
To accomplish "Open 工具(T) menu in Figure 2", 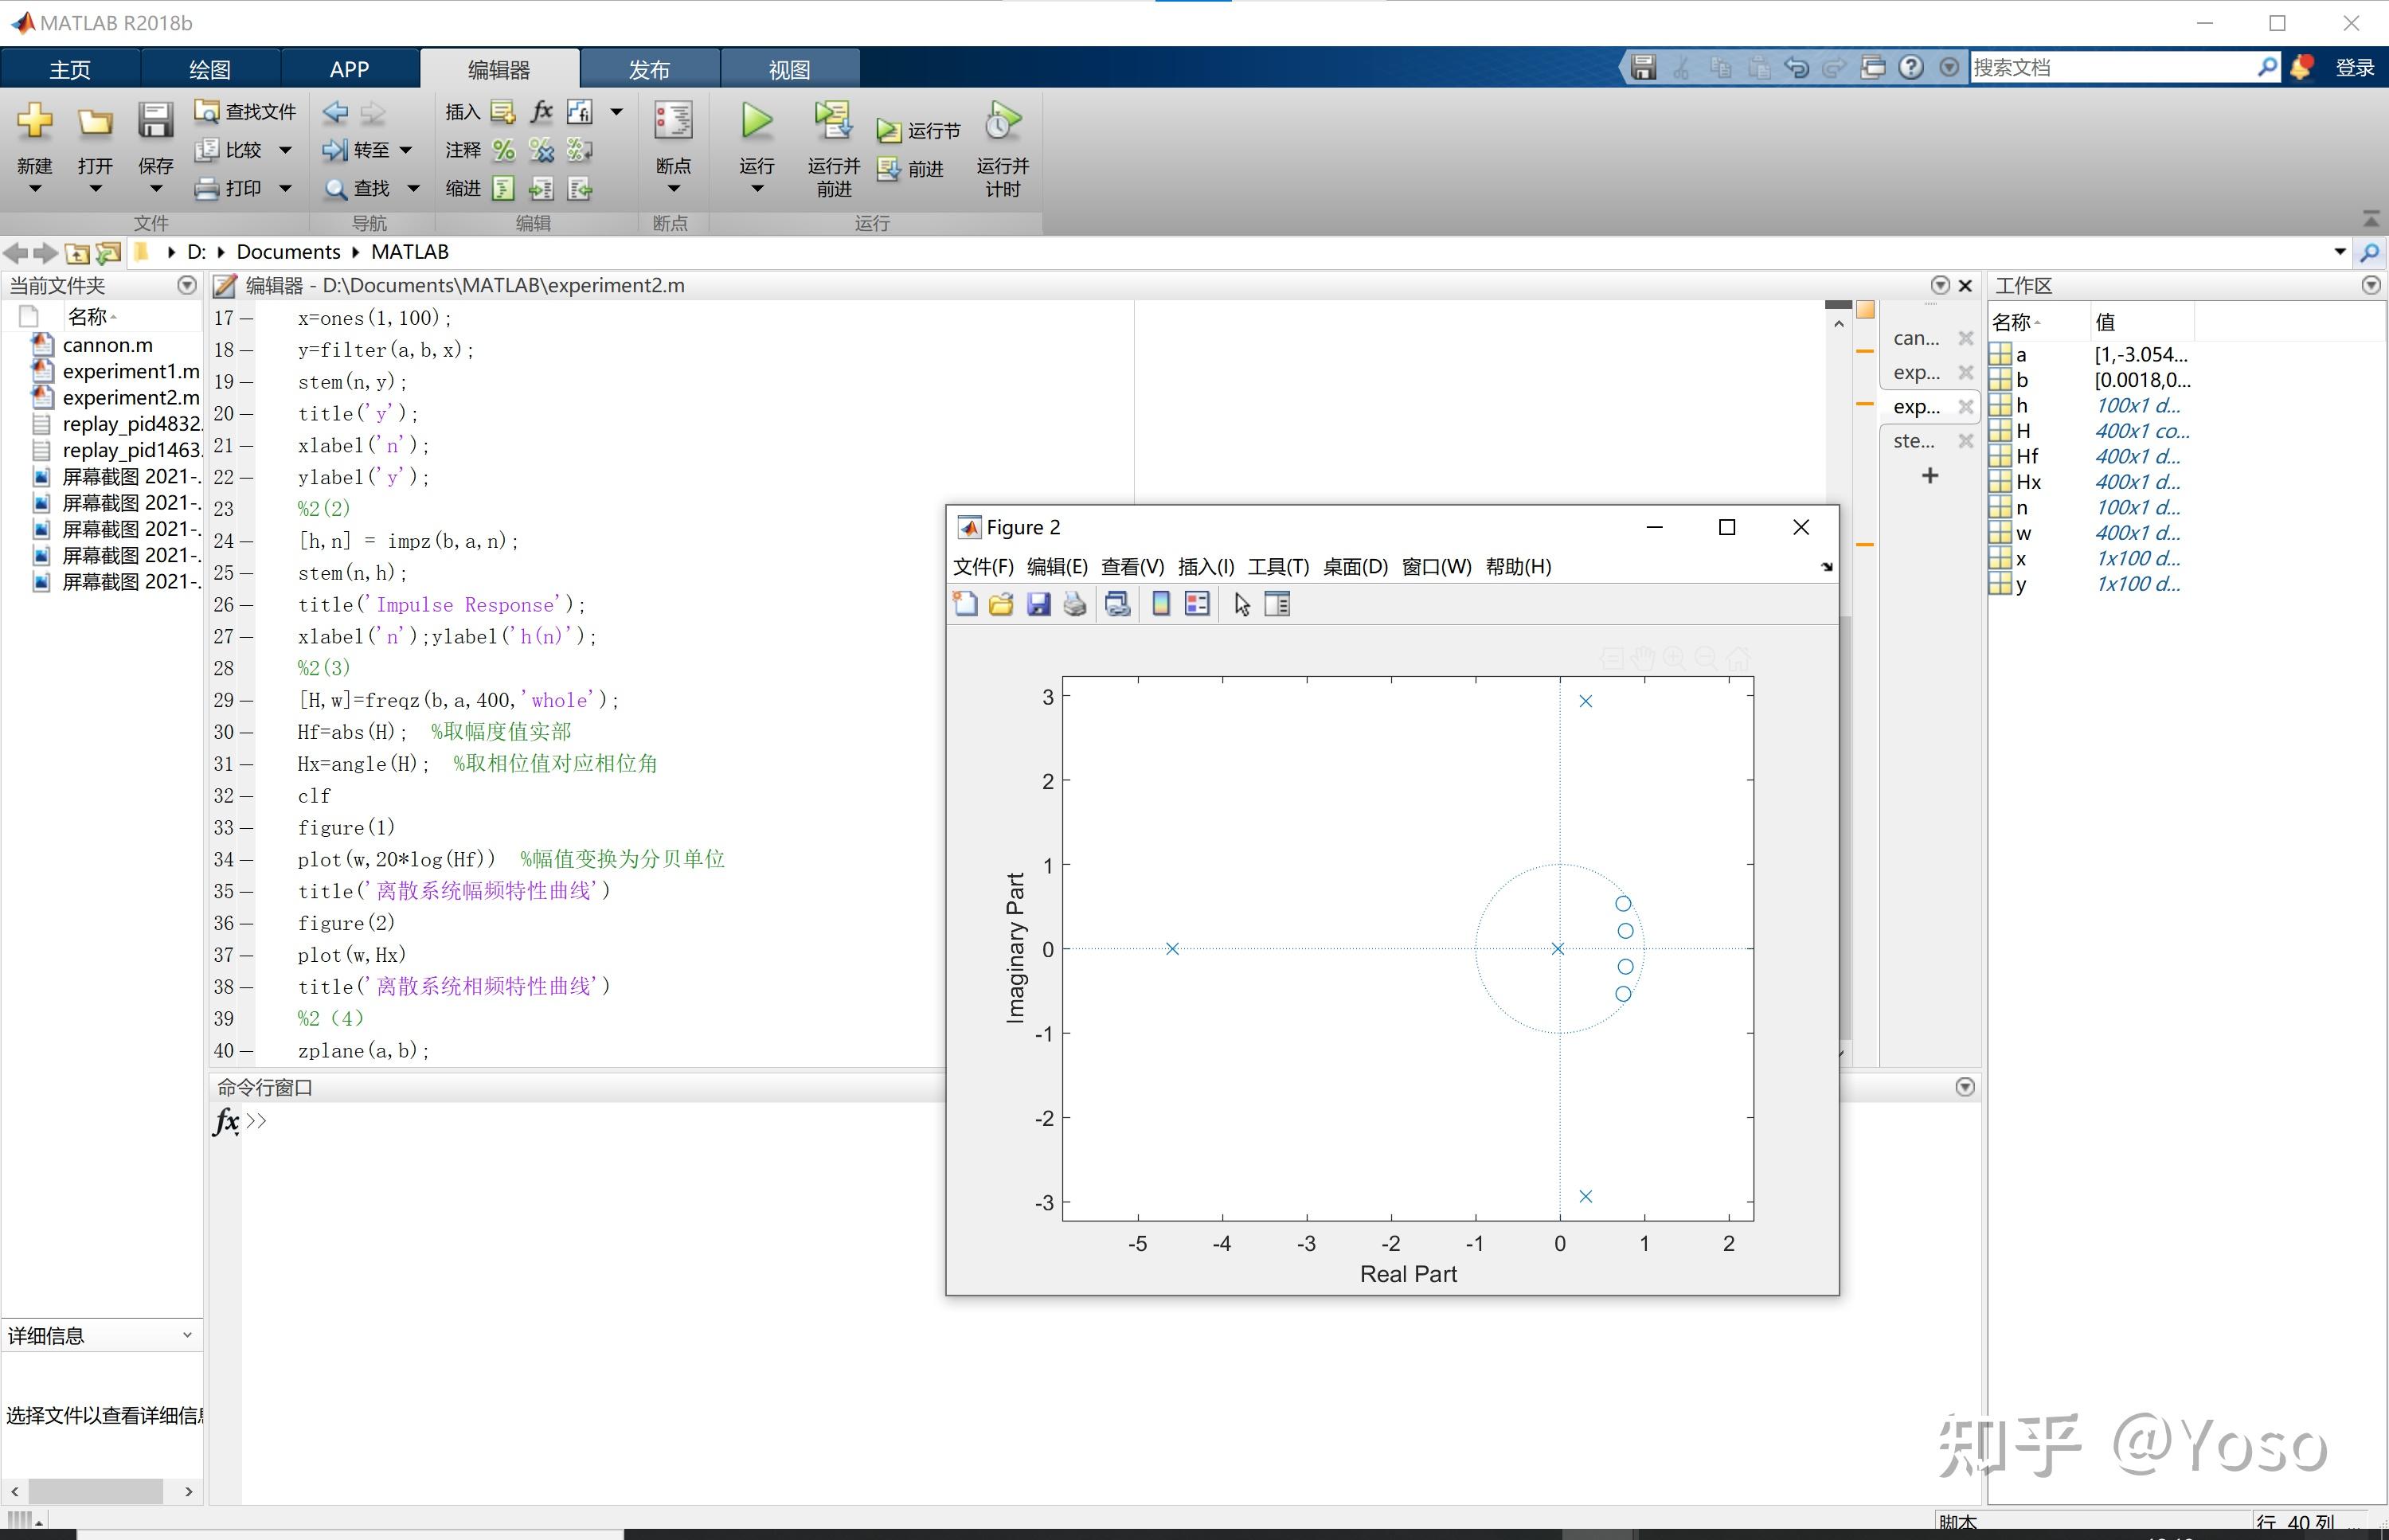I will (x=1278, y=567).
